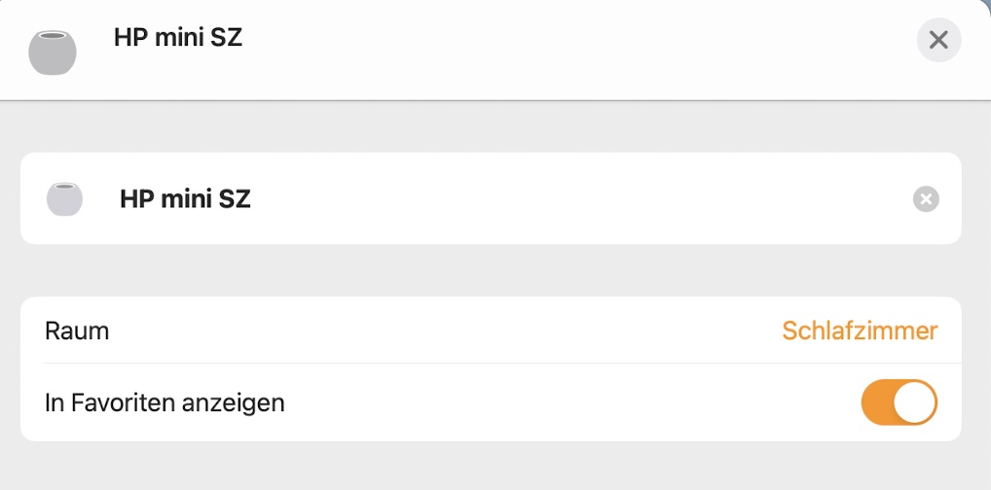Disable the In Favoriten anzeigen switch
991x490 pixels.
coord(899,402)
